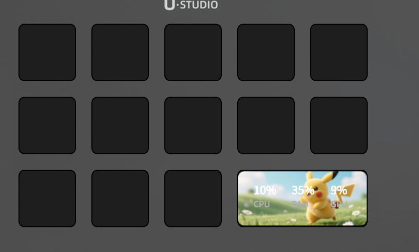The height and width of the screenshot is (252, 419).
Task: Click the 9% GPU usage value
Action: coord(339,190)
